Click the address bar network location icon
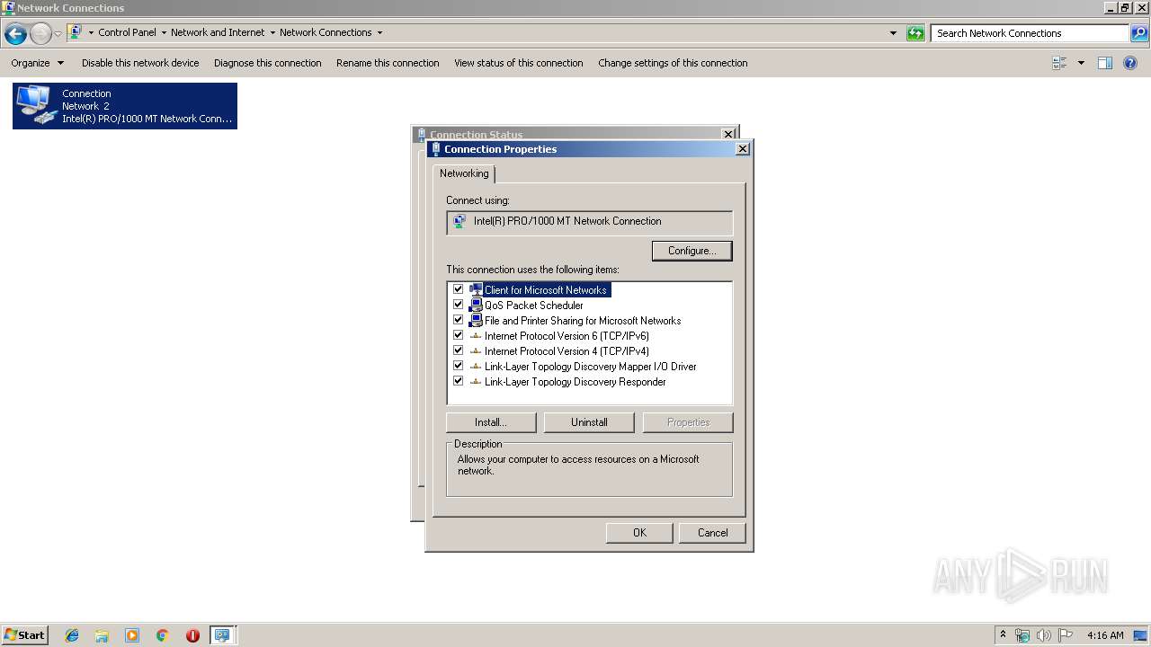The width and height of the screenshot is (1151, 647). pos(76,32)
